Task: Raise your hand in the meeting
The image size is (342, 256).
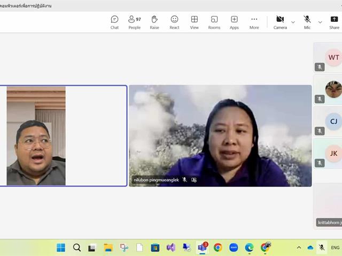Action: 154,22
